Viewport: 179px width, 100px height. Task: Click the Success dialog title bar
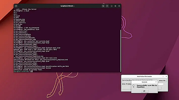point(144,82)
